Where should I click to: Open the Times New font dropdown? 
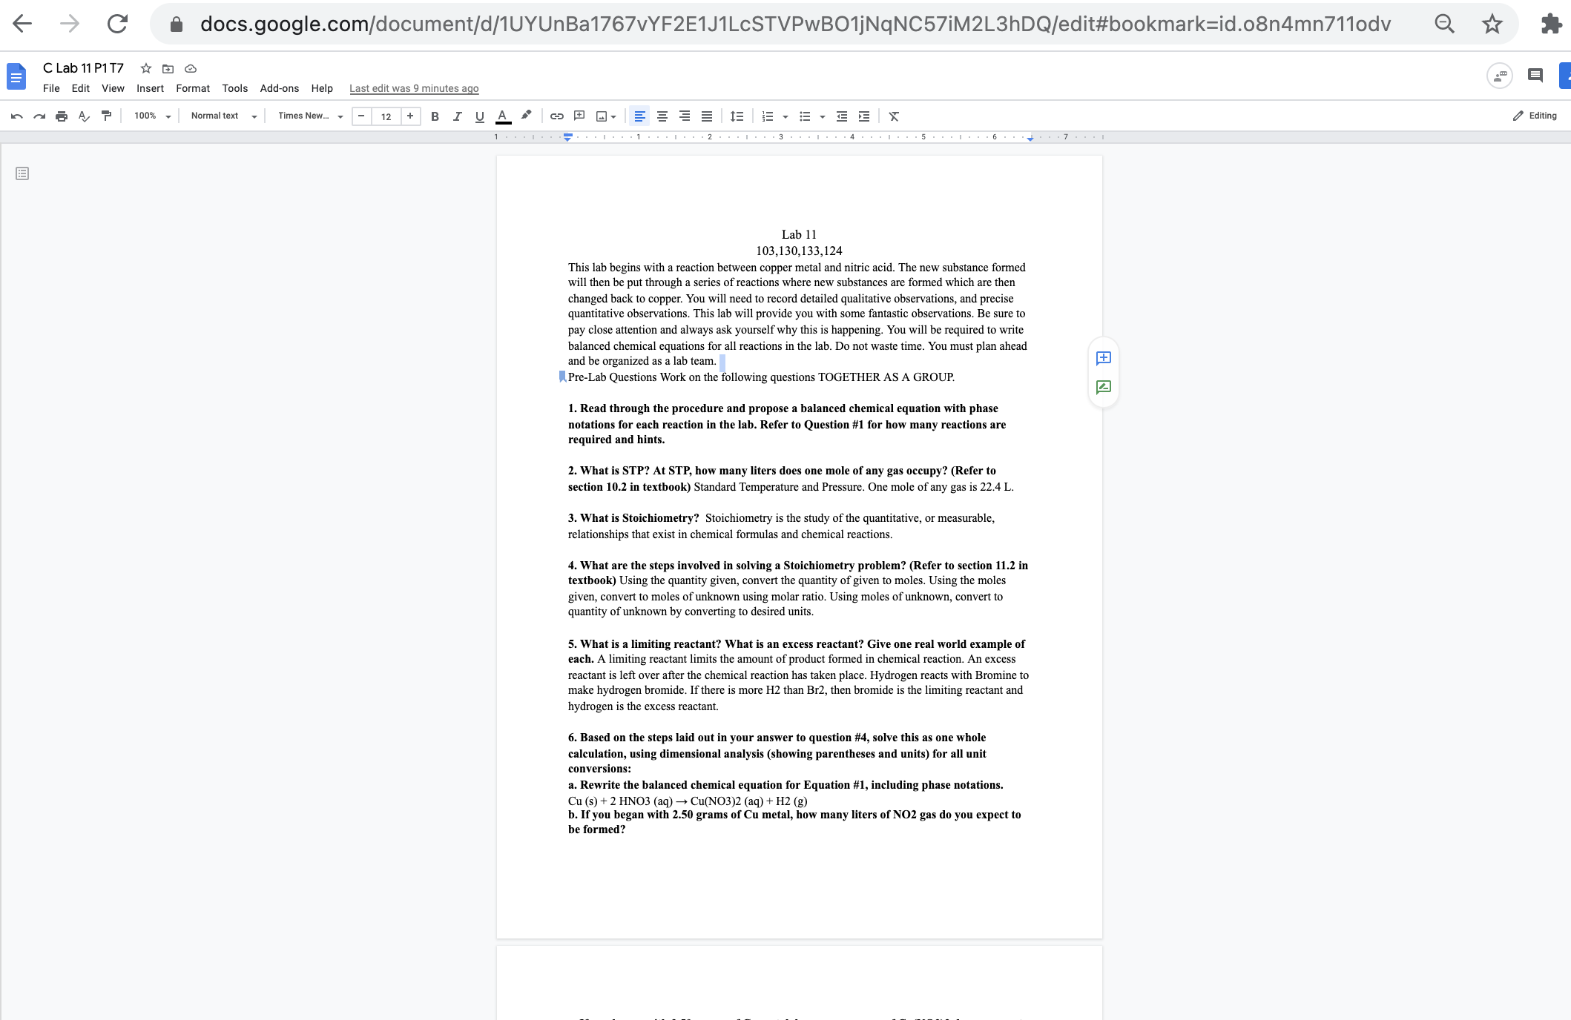(310, 116)
